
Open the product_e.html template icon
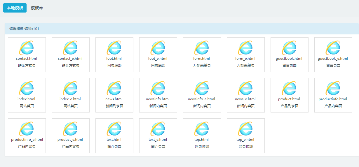pos(70,129)
